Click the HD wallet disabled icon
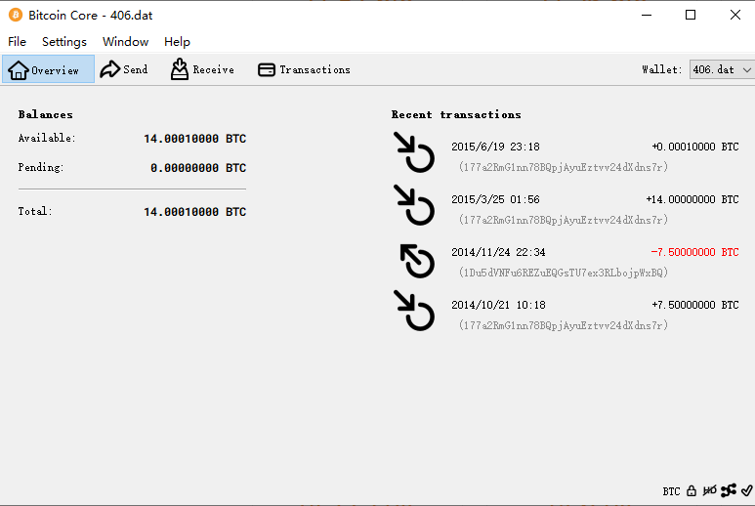Screen dimensions: 755x506 click(709, 491)
